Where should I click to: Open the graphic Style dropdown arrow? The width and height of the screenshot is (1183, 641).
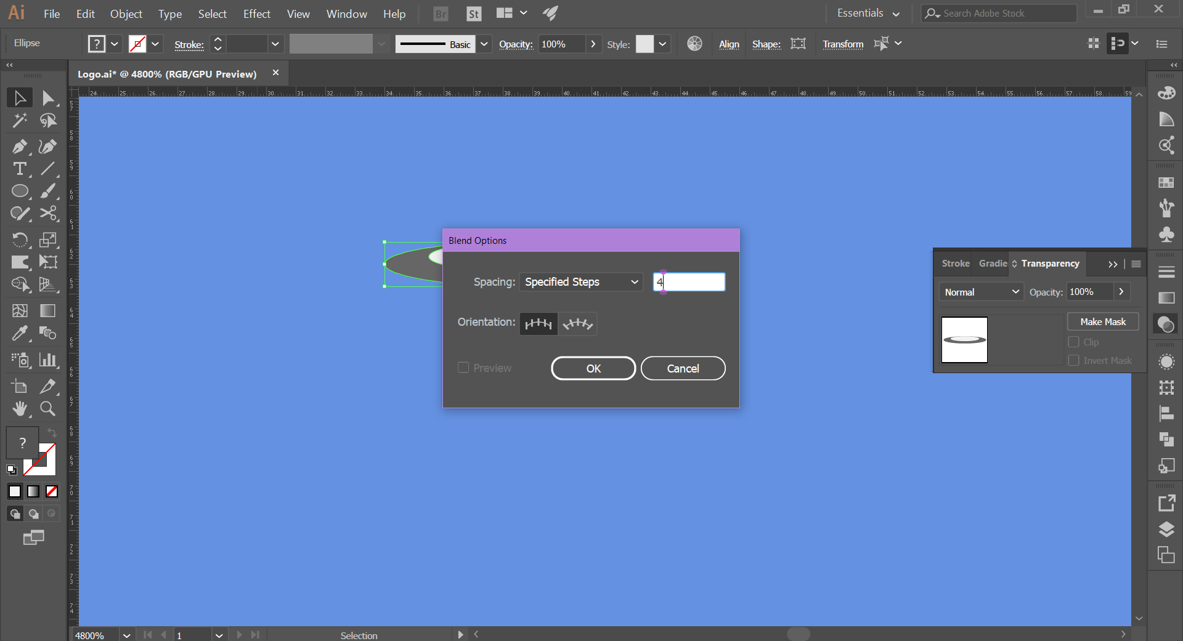pos(662,44)
